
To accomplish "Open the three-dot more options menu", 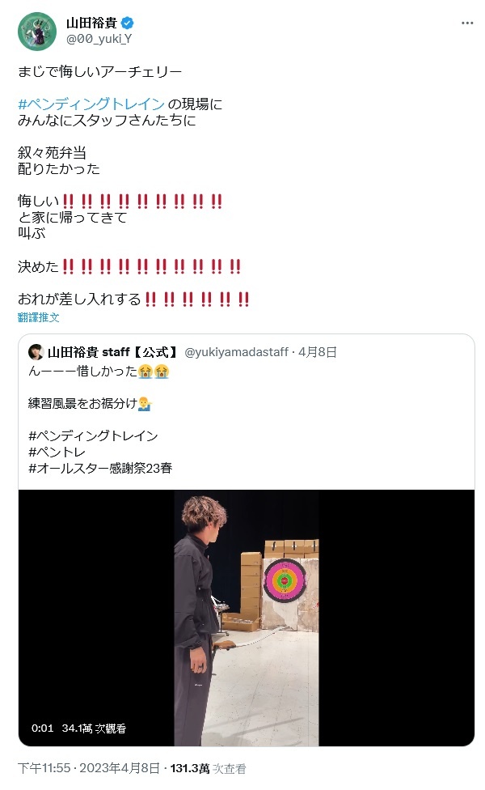I will pos(467,23).
